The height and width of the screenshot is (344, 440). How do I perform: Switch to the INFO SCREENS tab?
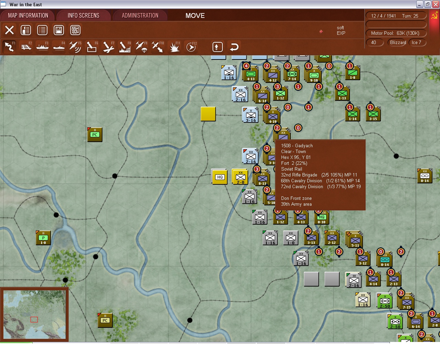coord(84,15)
